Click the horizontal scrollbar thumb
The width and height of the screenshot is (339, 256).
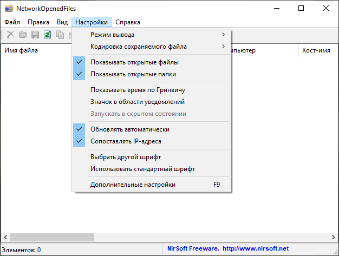point(52,237)
